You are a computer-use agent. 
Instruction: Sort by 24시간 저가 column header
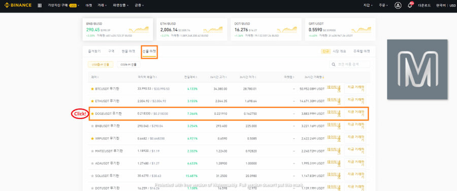(248, 78)
